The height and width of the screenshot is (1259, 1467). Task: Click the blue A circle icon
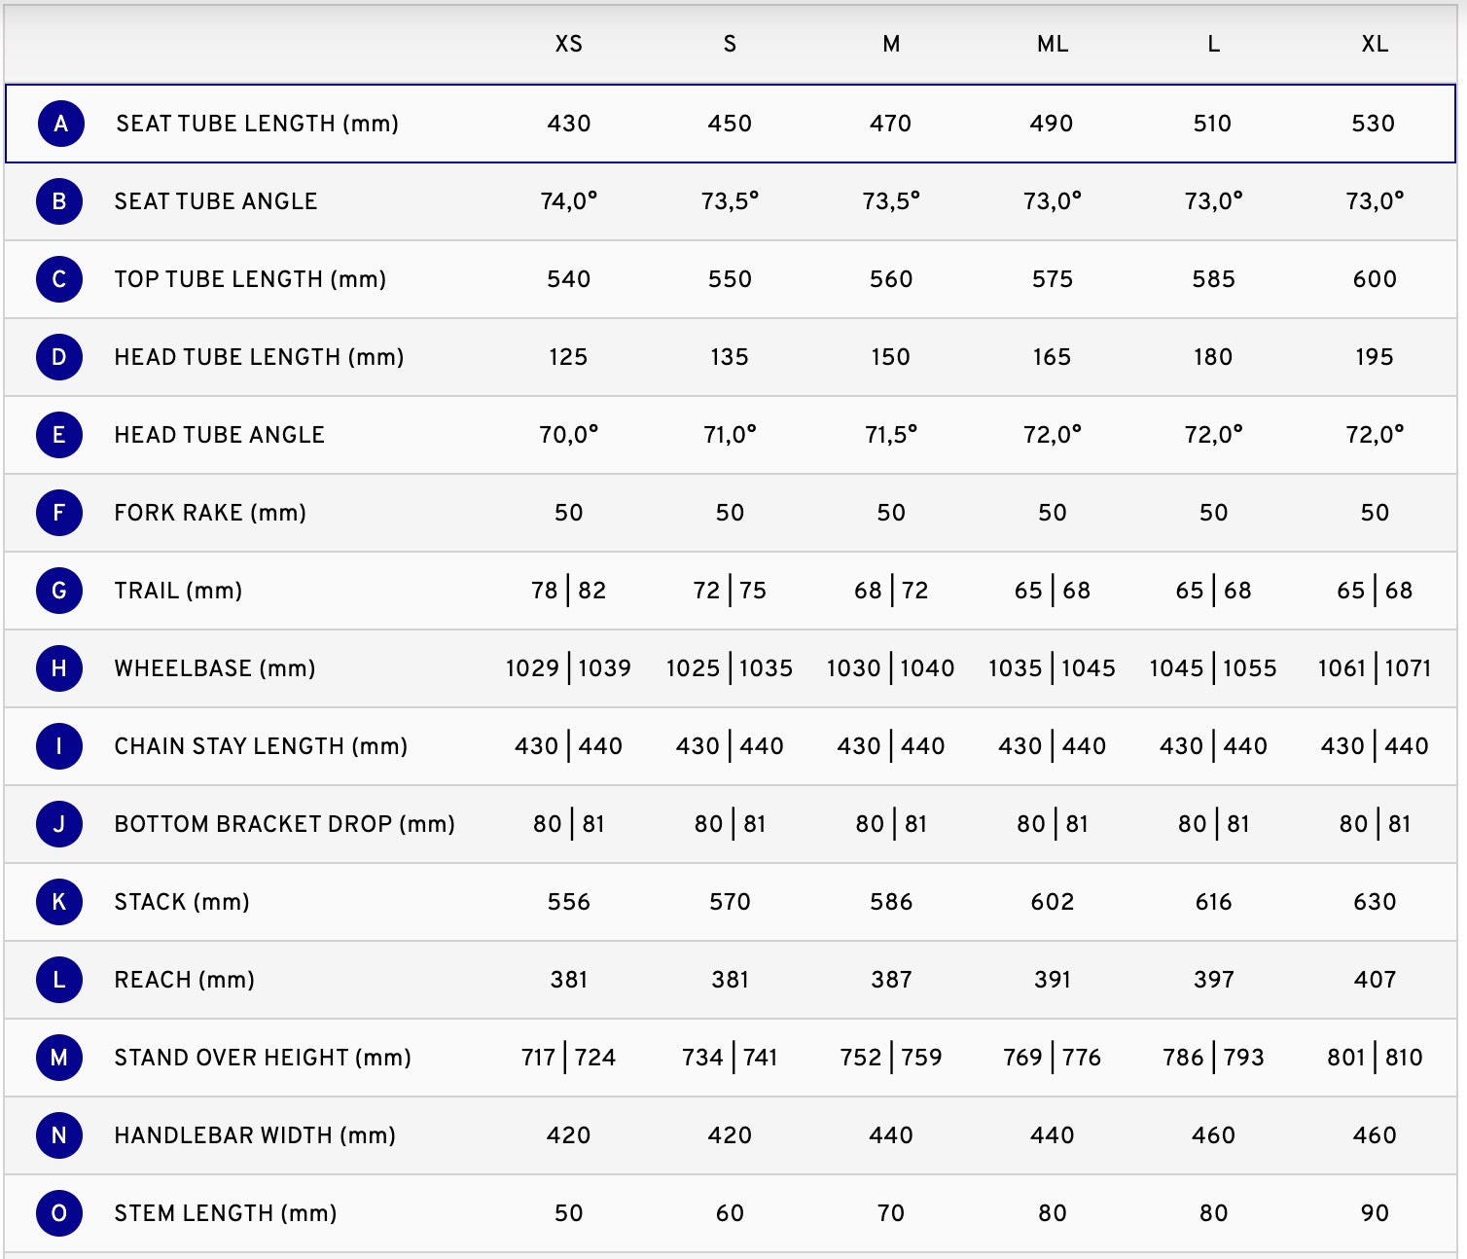pyautogui.click(x=60, y=124)
